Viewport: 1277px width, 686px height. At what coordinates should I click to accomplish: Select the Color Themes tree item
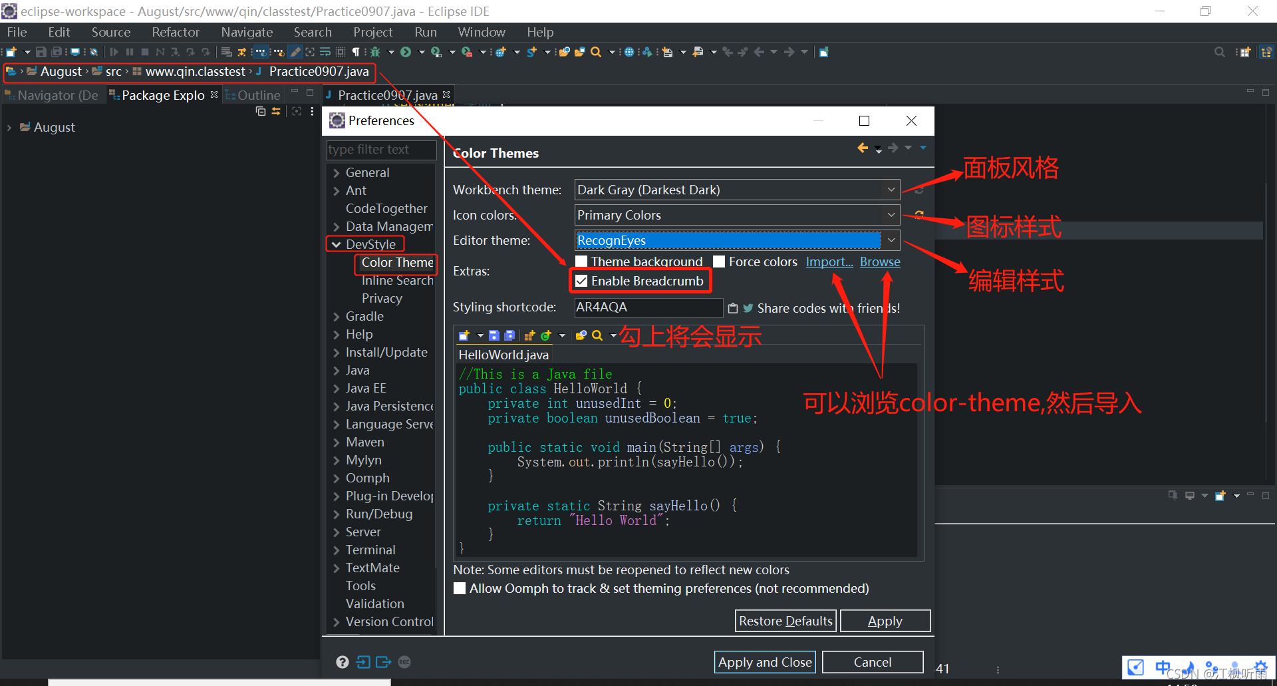pos(397,263)
